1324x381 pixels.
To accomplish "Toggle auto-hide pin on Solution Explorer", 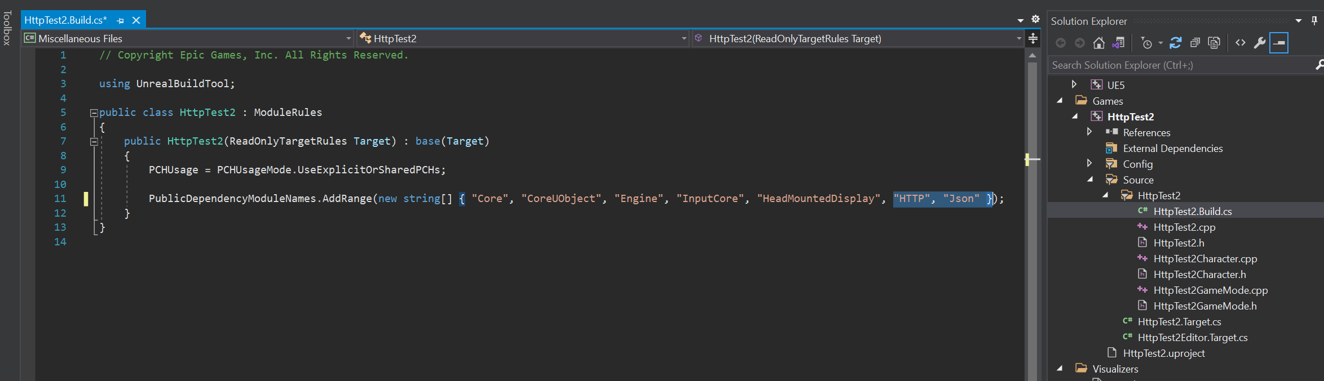I will (1314, 21).
